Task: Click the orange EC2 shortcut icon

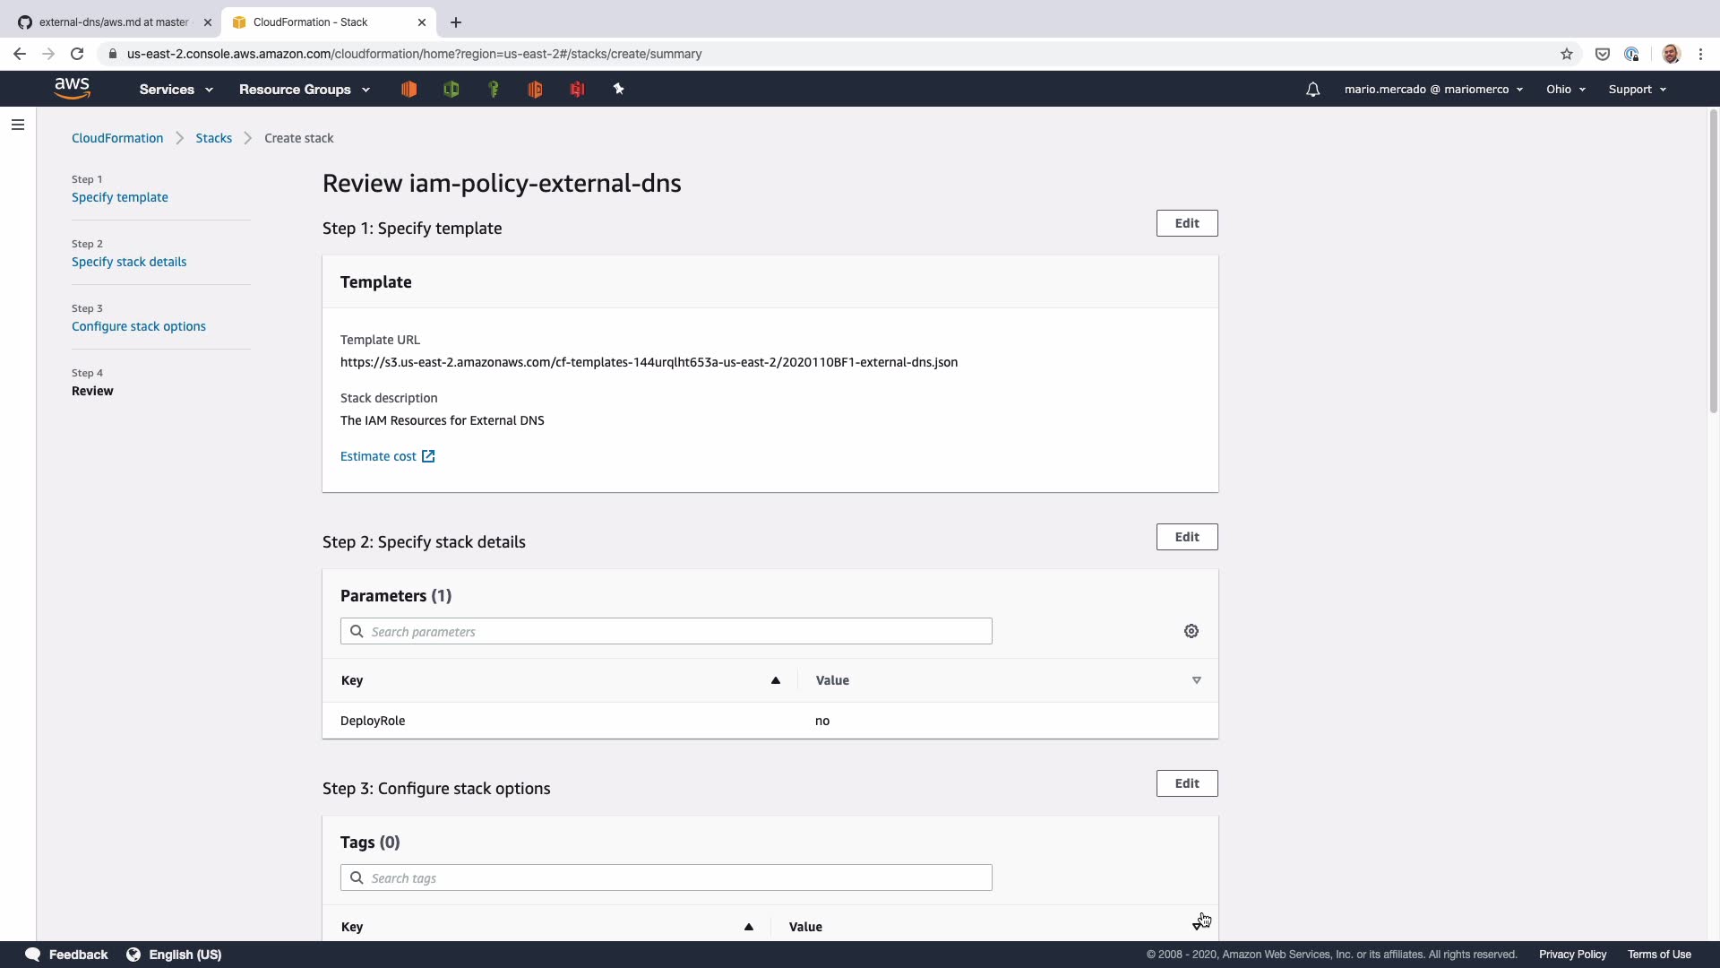Action: click(x=408, y=89)
